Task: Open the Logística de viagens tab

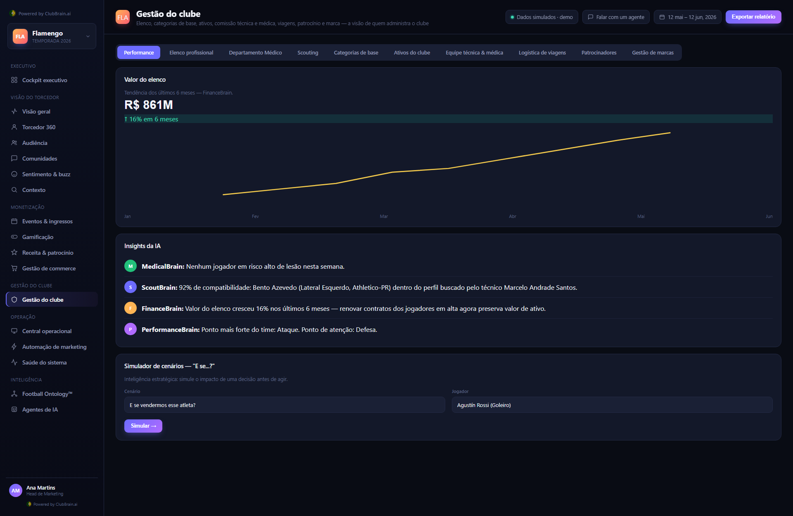Action: (542, 52)
